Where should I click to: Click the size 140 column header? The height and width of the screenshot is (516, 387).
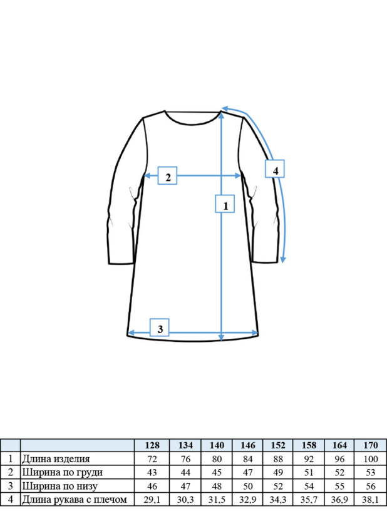pyautogui.click(x=217, y=445)
